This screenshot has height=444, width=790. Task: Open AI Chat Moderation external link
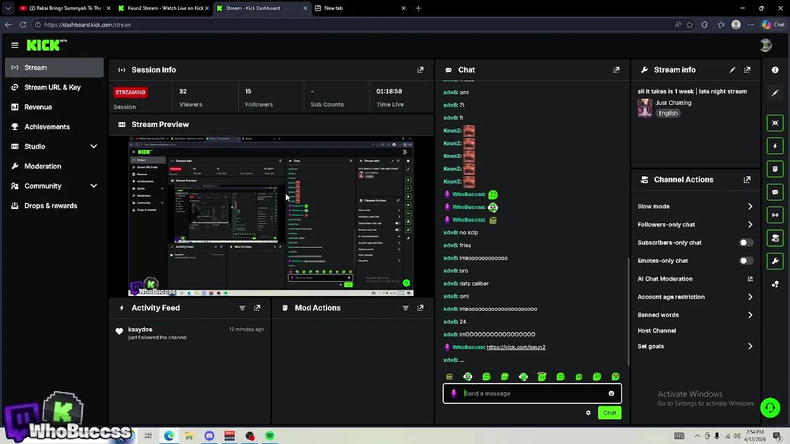tap(750, 279)
